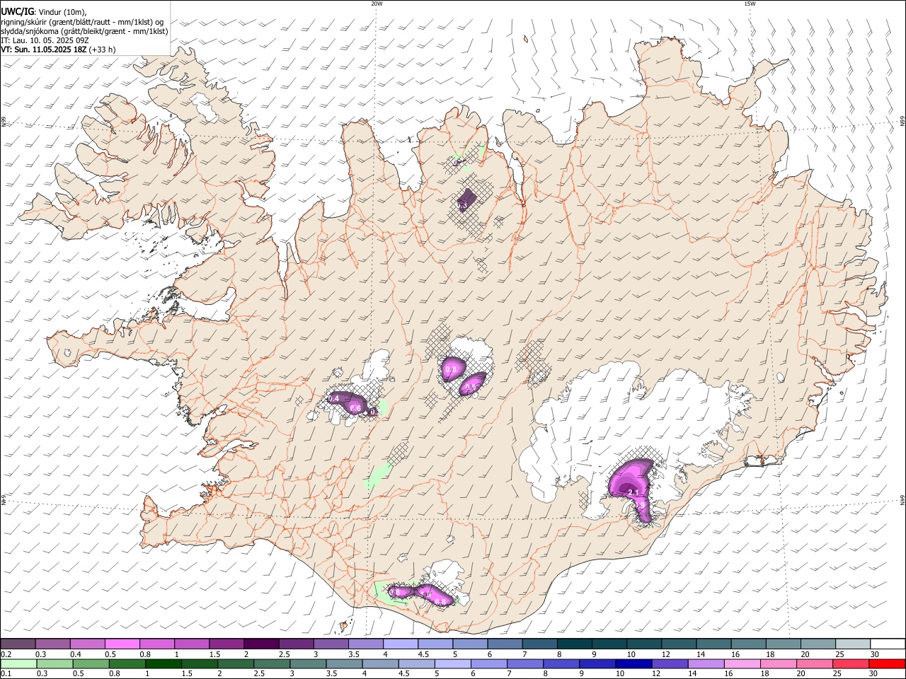Pick bottom legend row dark green swatch labeled 1
Image resolution: width=906 pixels, height=679 pixels.
163,663
